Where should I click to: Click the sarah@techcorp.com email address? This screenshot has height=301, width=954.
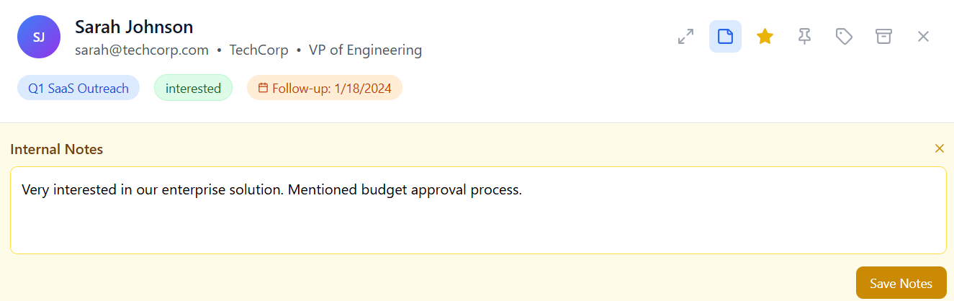[x=142, y=50]
